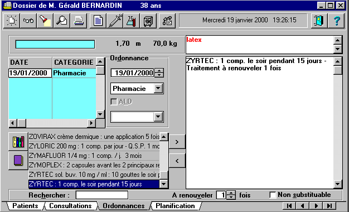Click the magnifying glass preview icon
Image resolution: width=349 pixels, height=212 pixels.
[62, 21]
